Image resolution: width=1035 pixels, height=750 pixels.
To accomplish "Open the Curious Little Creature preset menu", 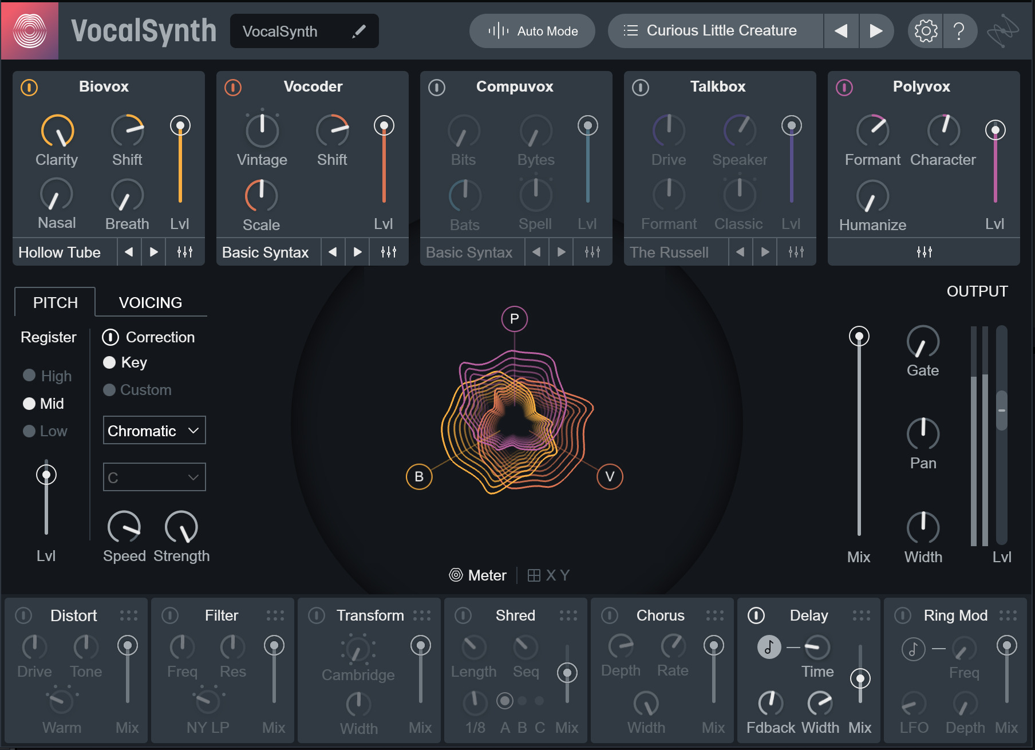I will pos(716,31).
